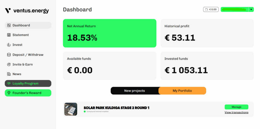The image size is (260, 129).
Task: Switch to the New projects tab
Action: [x=135, y=91]
